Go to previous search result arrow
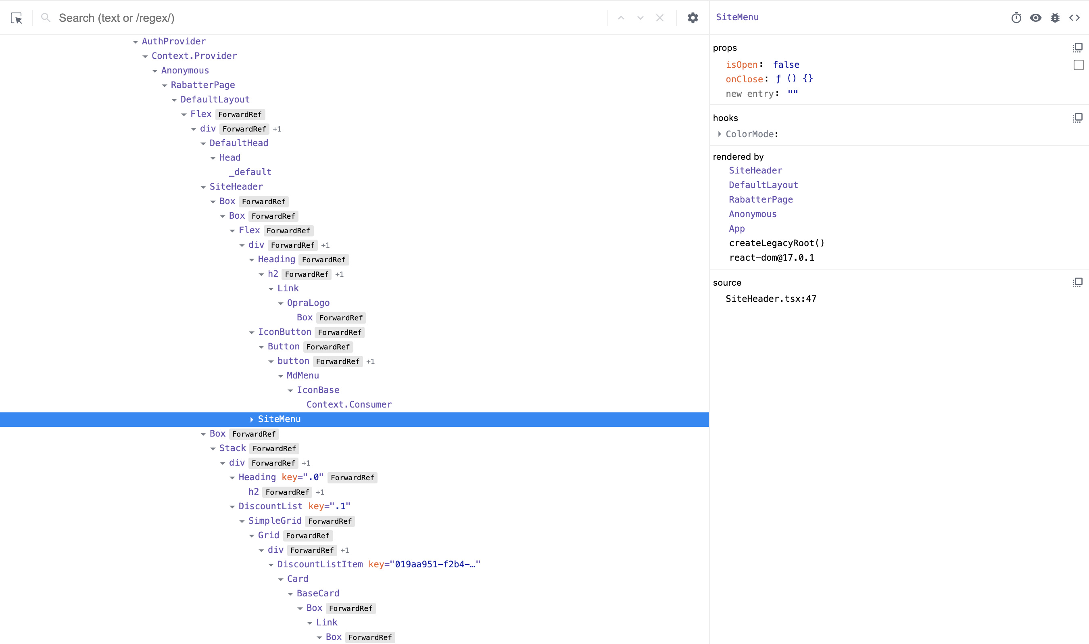This screenshot has height=644, width=1089. (x=621, y=18)
